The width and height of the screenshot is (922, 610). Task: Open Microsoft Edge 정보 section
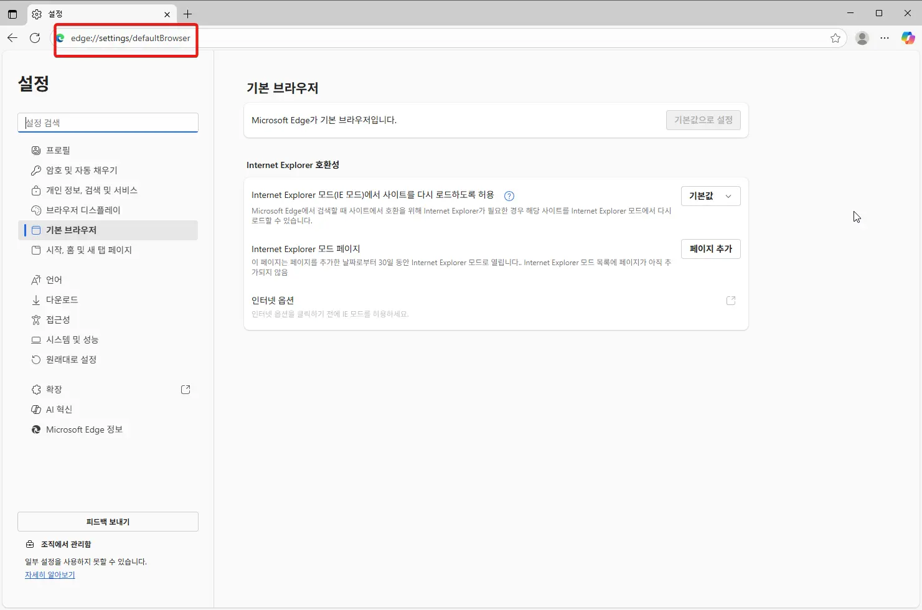[108, 429]
